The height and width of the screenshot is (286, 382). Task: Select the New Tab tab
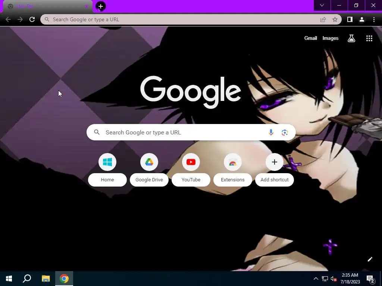tap(47, 6)
